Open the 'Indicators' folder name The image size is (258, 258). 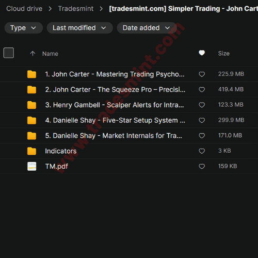[x=61, y=151]
